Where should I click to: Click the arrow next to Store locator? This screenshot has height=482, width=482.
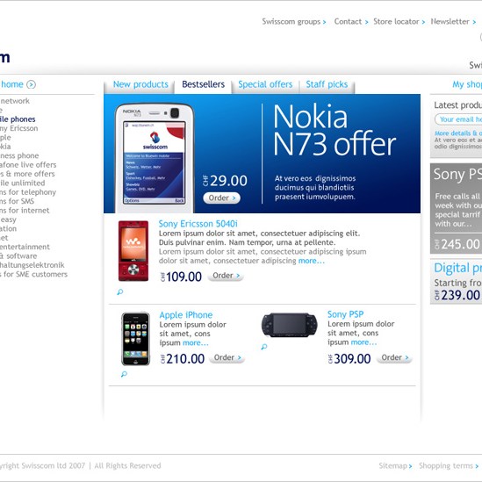click(423, 22)
